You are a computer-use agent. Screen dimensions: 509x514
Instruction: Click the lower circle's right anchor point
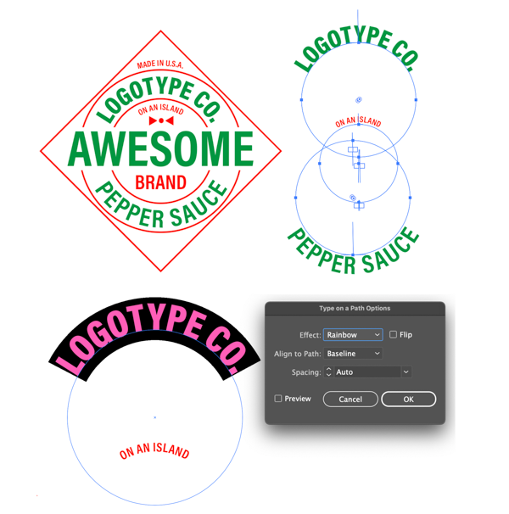(410, 198)
